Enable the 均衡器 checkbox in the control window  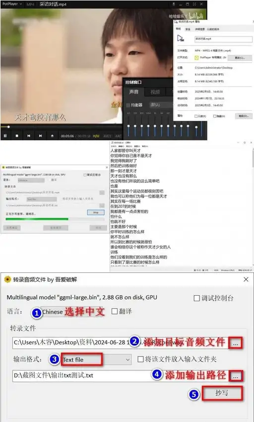128,105
